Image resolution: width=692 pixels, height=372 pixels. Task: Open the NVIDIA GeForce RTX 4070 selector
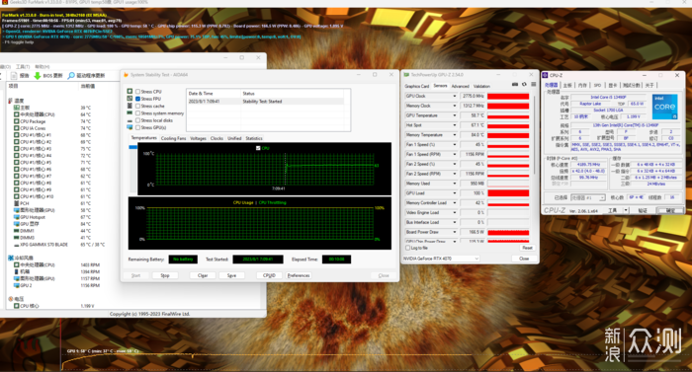pos(441,259)
